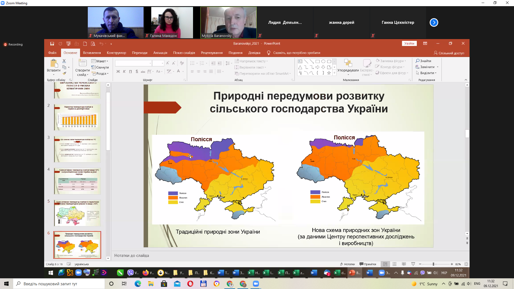Image resolution: width=514 pixels, height=289 pixels.
Task: Open the Файл menu
Action: coord(52,53)
